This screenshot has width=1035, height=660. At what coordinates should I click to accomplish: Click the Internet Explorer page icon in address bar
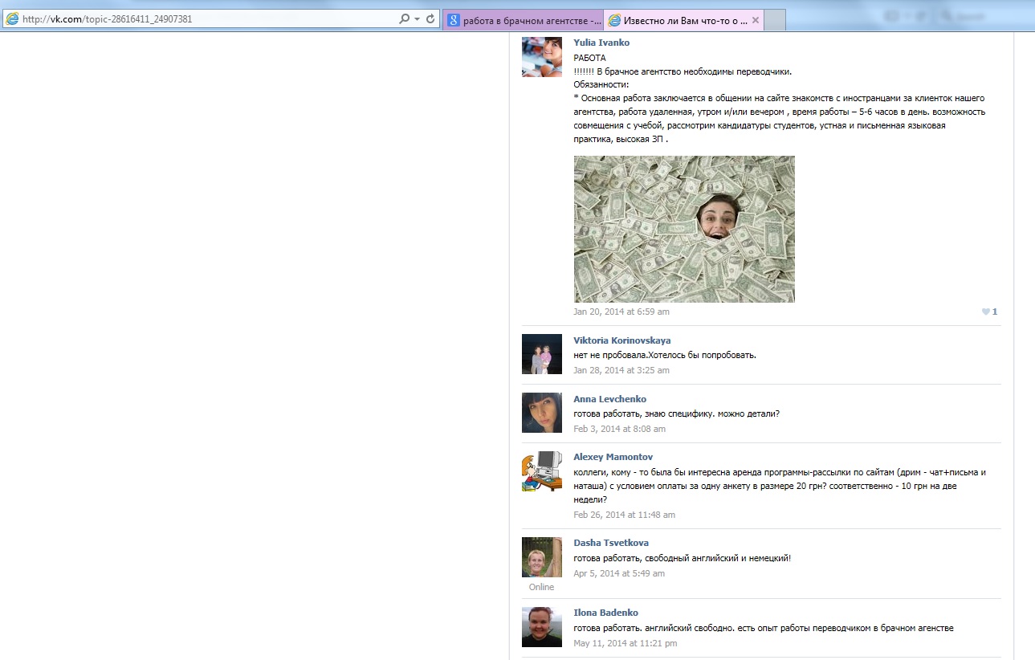coord(12,19)
